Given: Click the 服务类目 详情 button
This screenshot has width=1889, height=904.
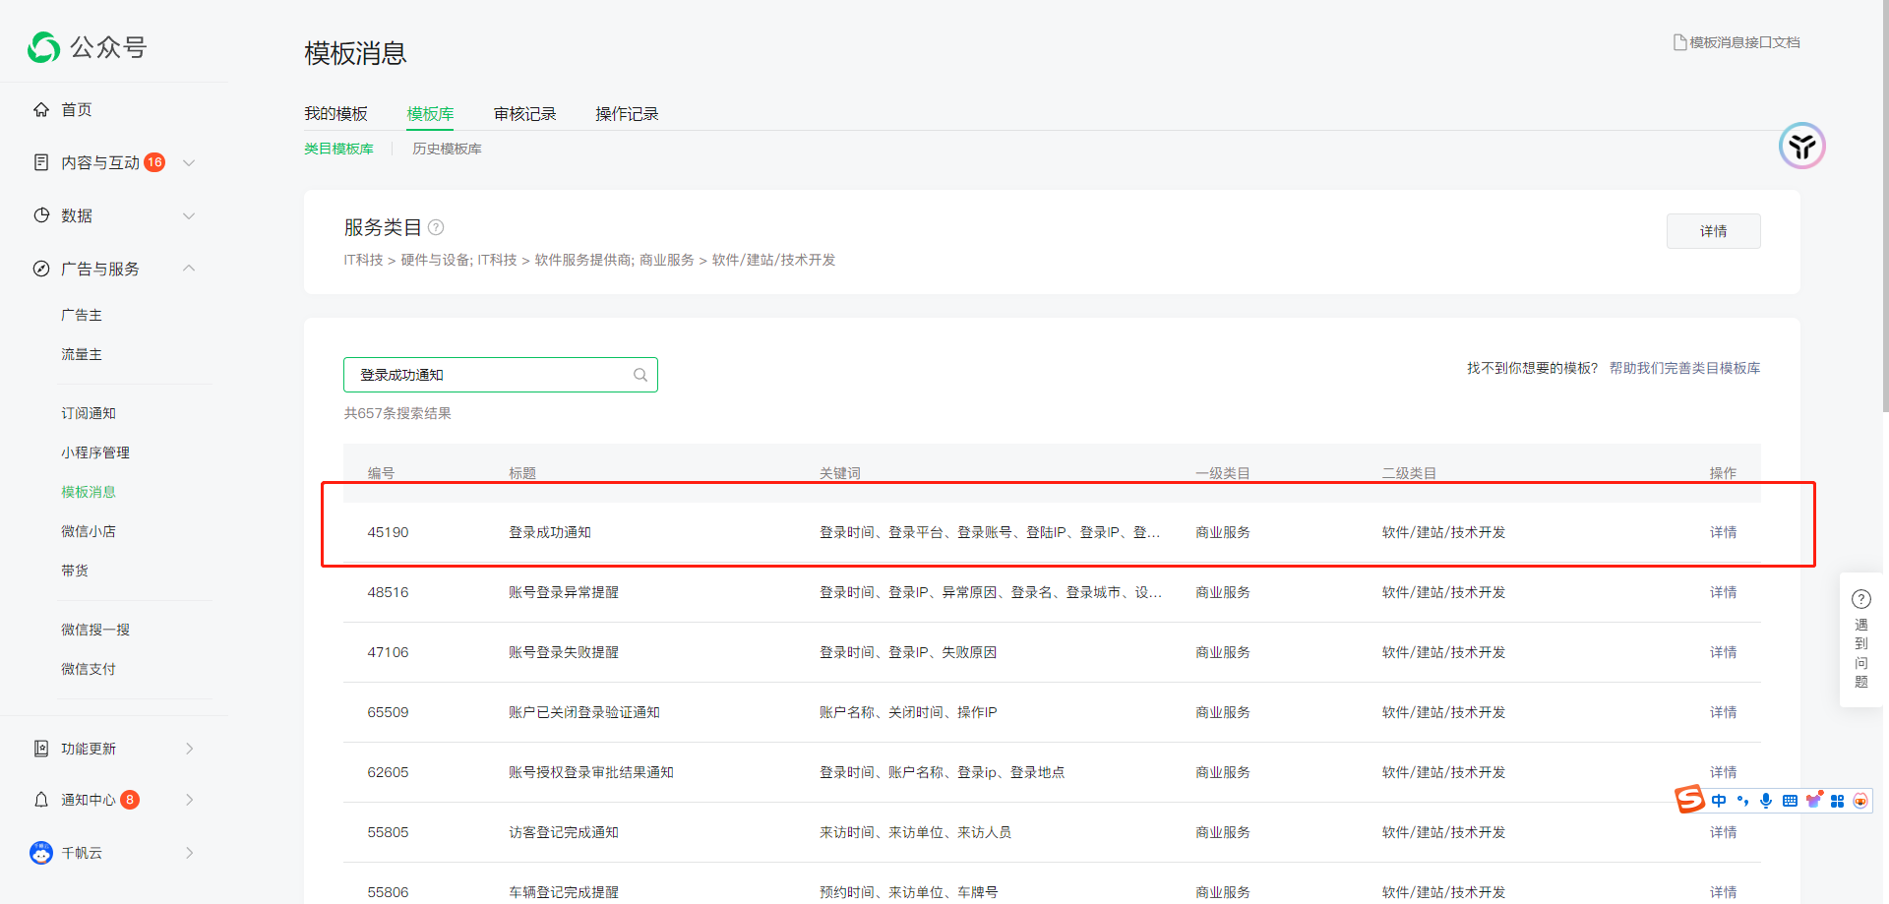Looking at the screenshot, I should [1713, 231].
